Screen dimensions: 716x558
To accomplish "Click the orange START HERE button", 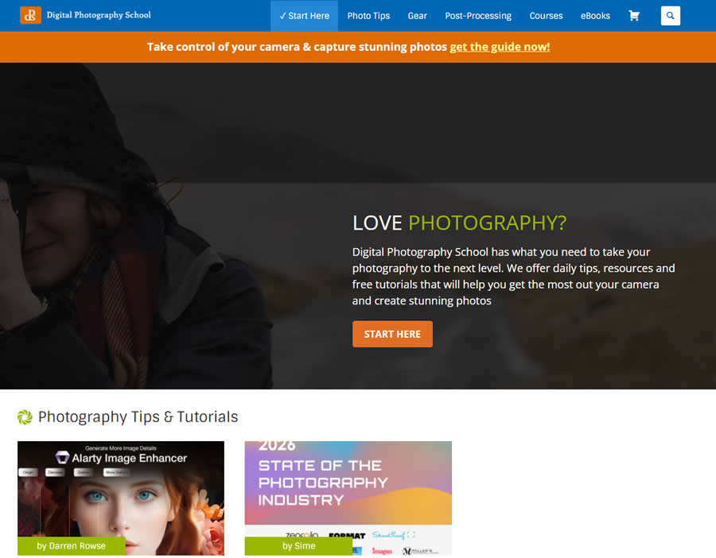I will pyautogui.click(x=392, y=334).
